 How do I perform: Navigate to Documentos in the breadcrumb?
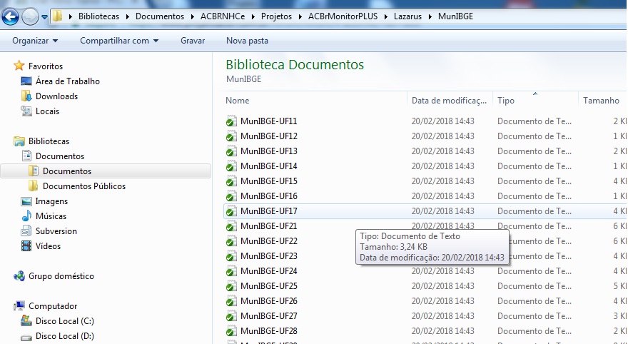click(x=159, y=16)
